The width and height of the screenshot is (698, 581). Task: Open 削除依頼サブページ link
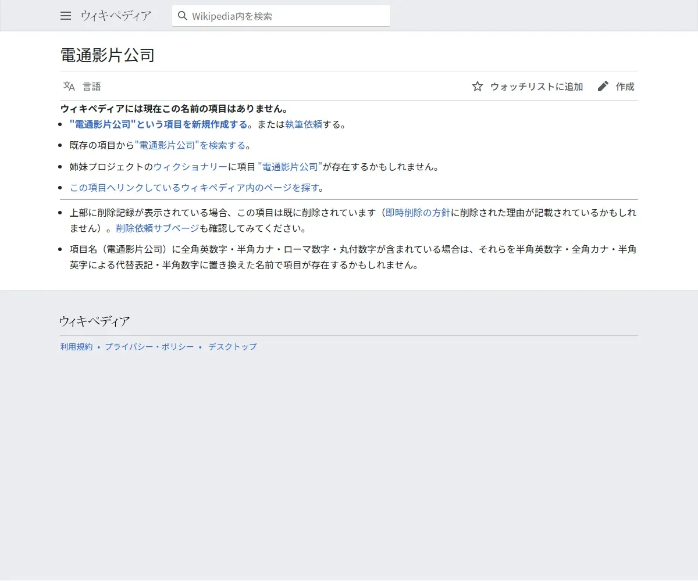[x=158, y=228]
